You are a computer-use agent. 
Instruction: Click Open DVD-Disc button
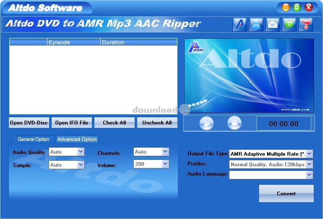(x=29, y=123)
